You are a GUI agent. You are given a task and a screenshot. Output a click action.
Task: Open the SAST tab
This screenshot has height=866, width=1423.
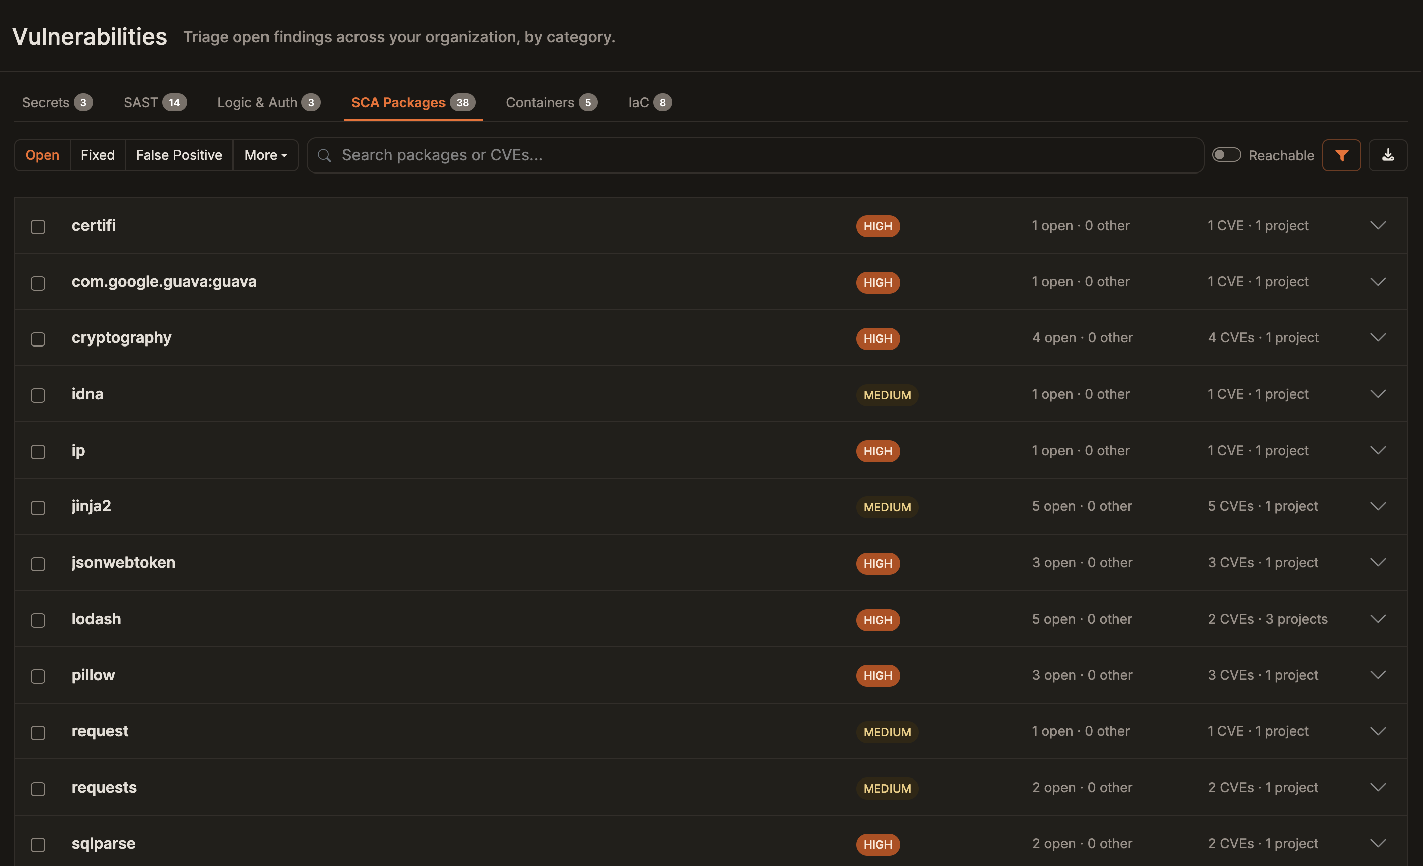click(x=155, y=102)
